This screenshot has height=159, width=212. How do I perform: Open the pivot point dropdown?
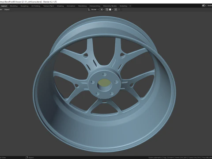102,10
